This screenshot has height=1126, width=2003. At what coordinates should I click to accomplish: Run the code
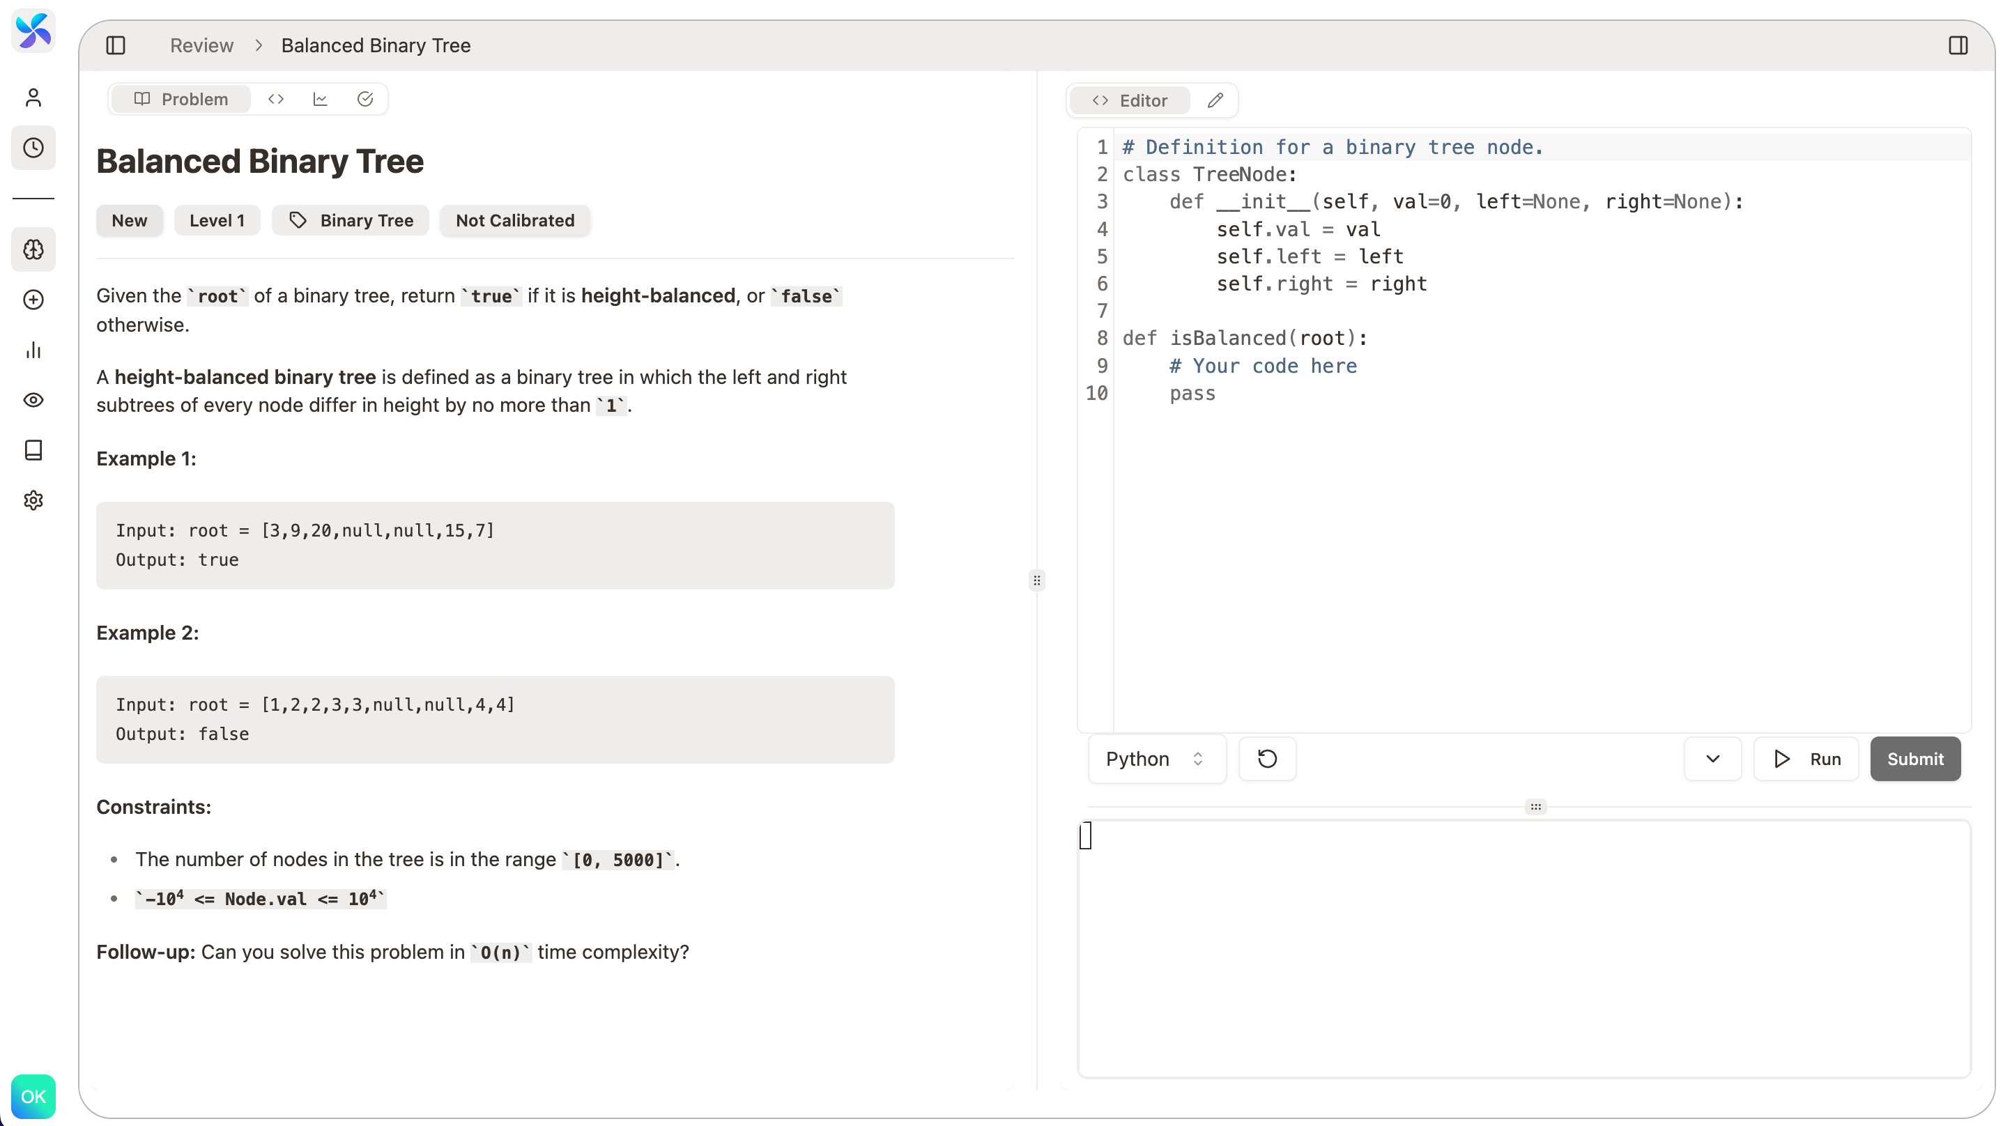pyautogui.click(x=1806, y=758)
